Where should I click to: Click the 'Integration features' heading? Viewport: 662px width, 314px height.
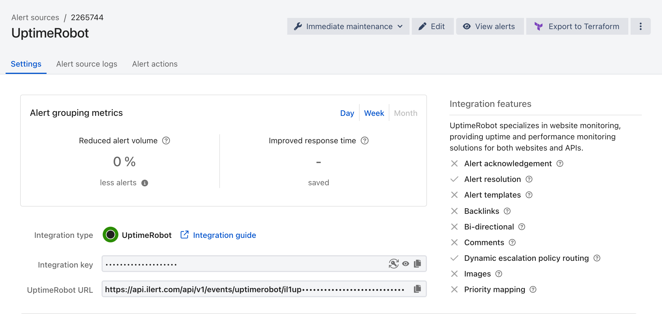coord(490,104)
